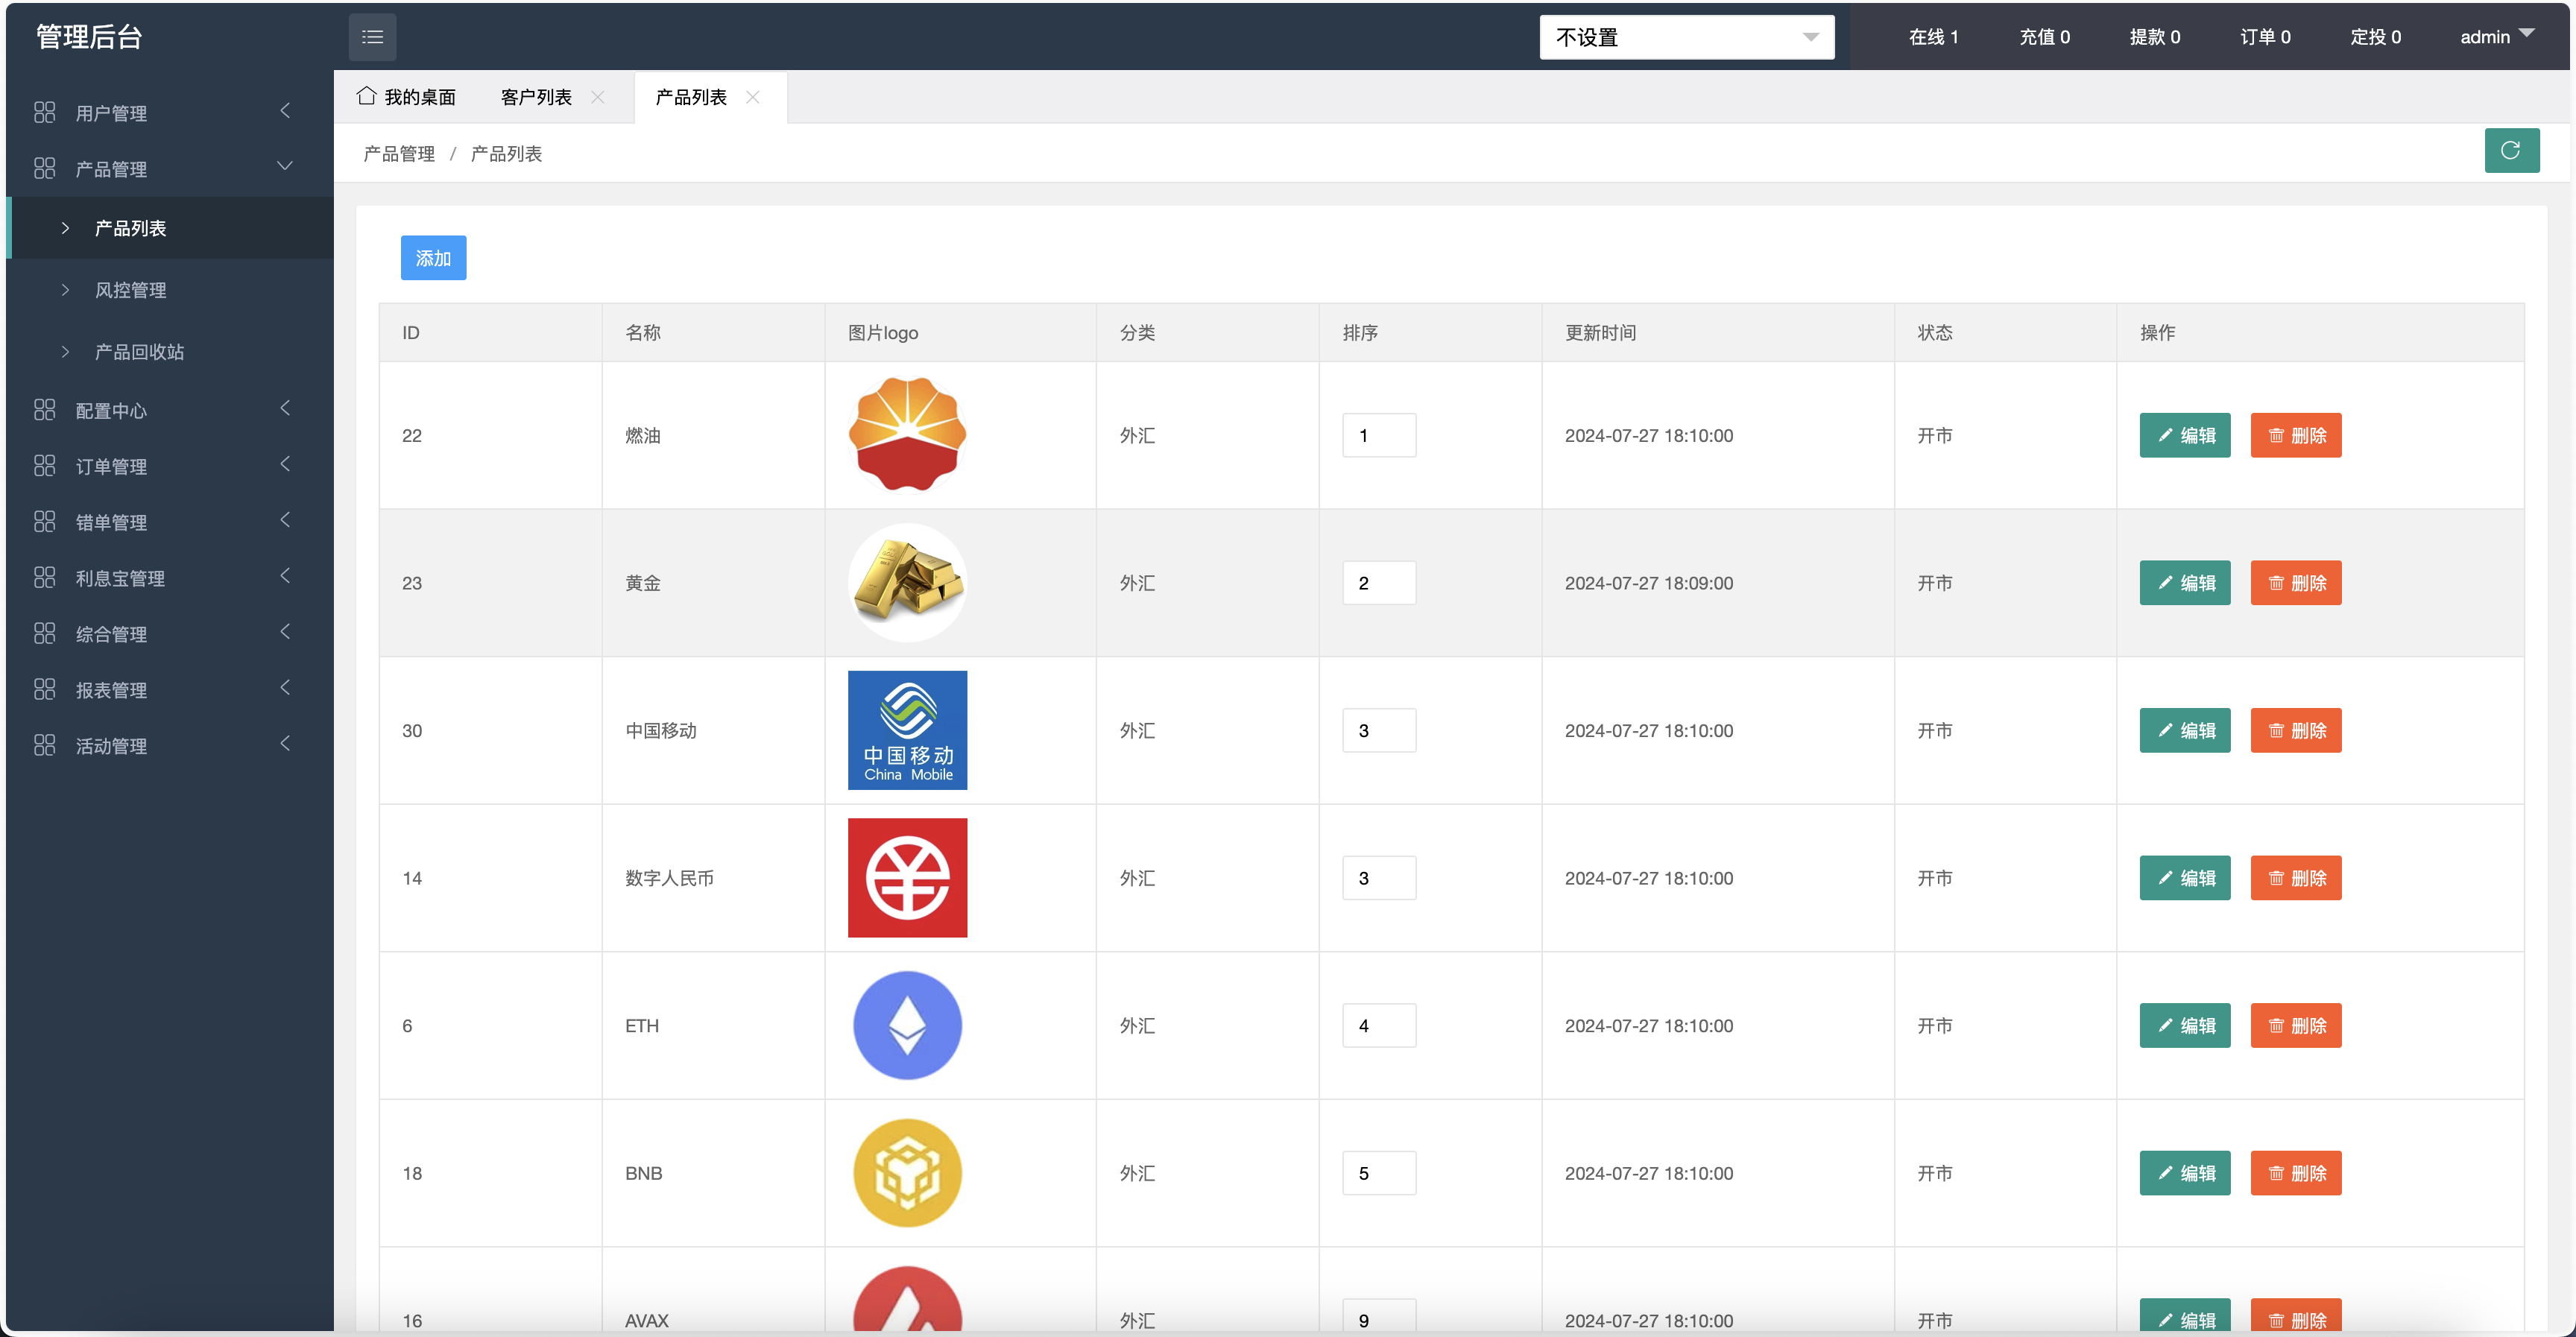Click the blue 添加 button
Viewport: 2576px width, 1337px height.
point(433,257)
